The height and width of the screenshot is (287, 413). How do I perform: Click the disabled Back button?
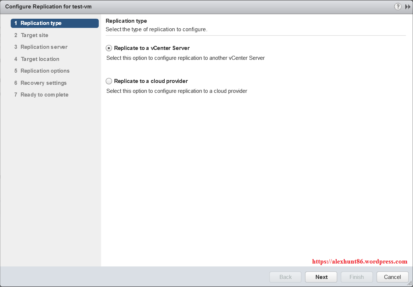point(285,277)
